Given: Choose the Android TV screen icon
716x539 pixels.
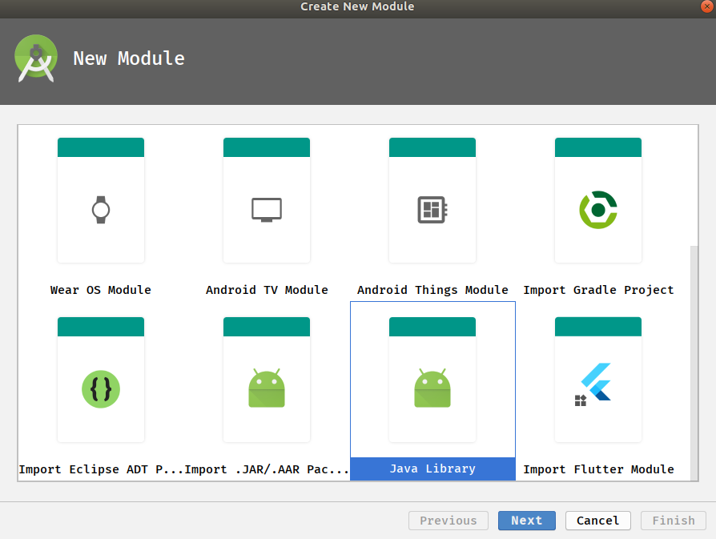Looking at the screenshot, I should point(267,210).
